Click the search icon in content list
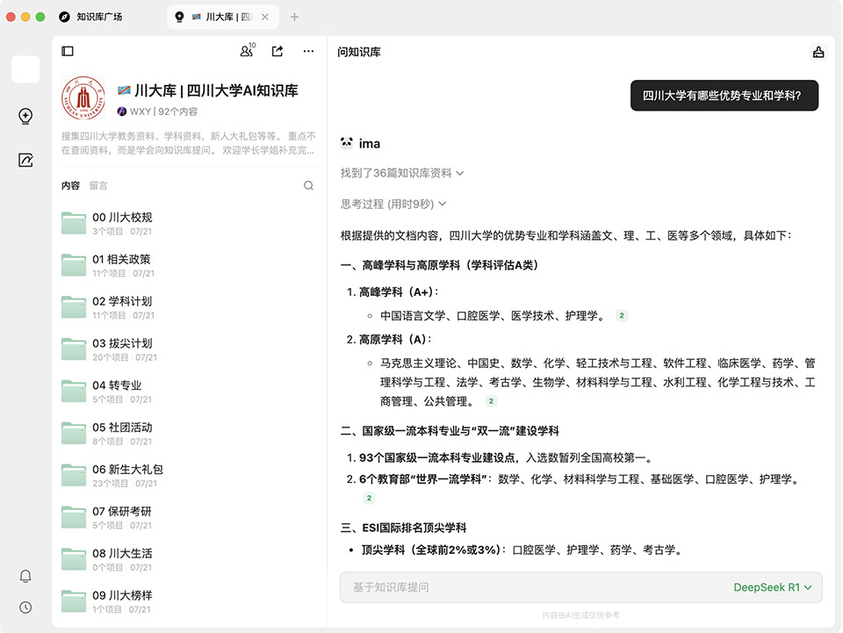 point(308,185)
